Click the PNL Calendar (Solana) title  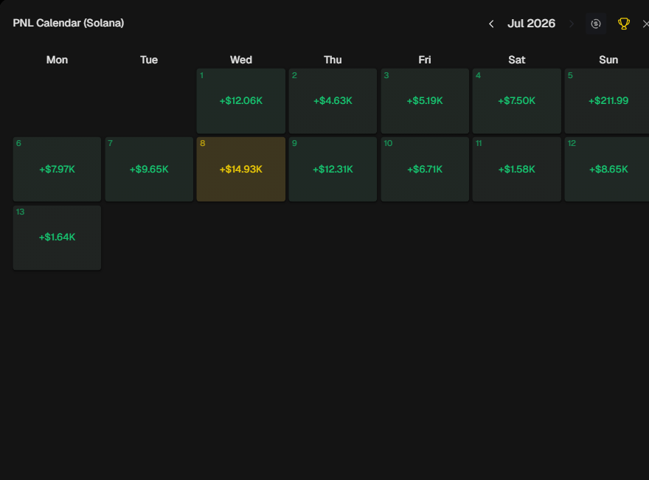pos(69,23)
